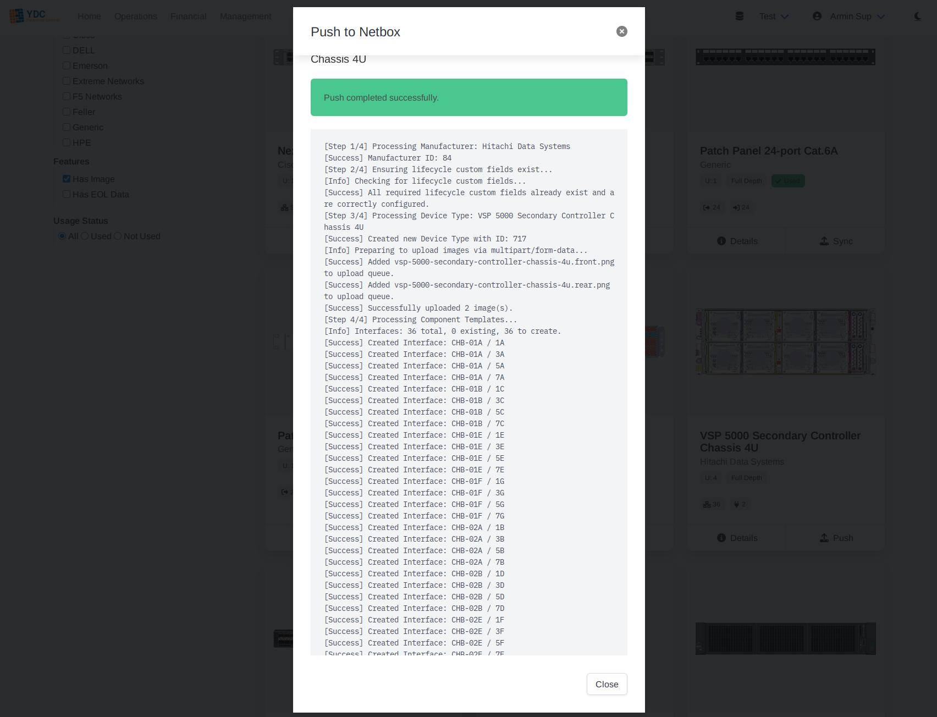Click the Created new Device Type ID 717 line
The height and width of the screenshot is (717, 937).
click(425, 239)
